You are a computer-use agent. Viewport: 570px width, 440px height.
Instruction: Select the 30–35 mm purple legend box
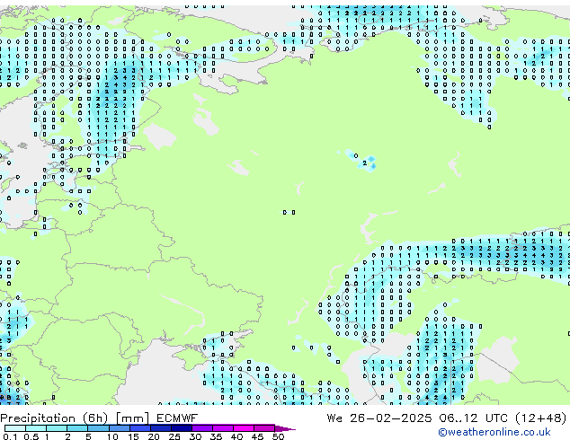point(201,428)
